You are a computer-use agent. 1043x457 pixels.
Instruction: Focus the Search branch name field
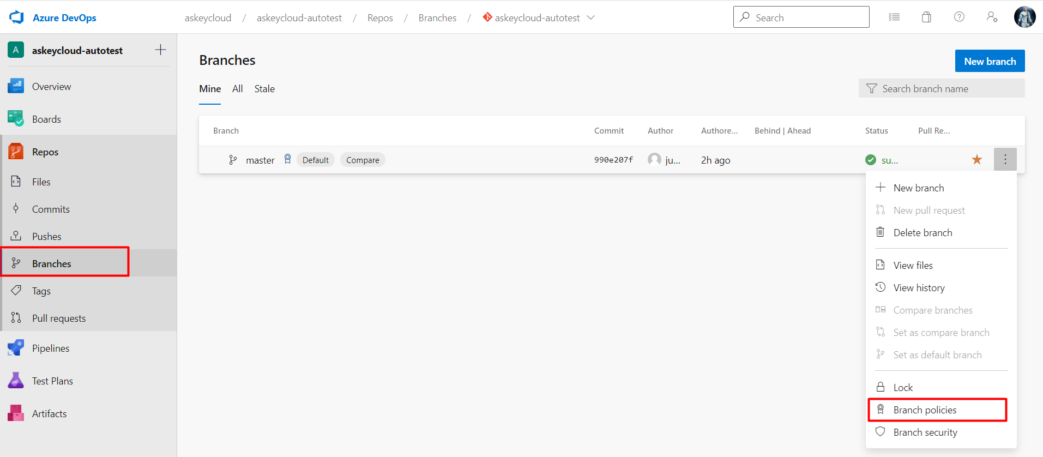(942, 88)
